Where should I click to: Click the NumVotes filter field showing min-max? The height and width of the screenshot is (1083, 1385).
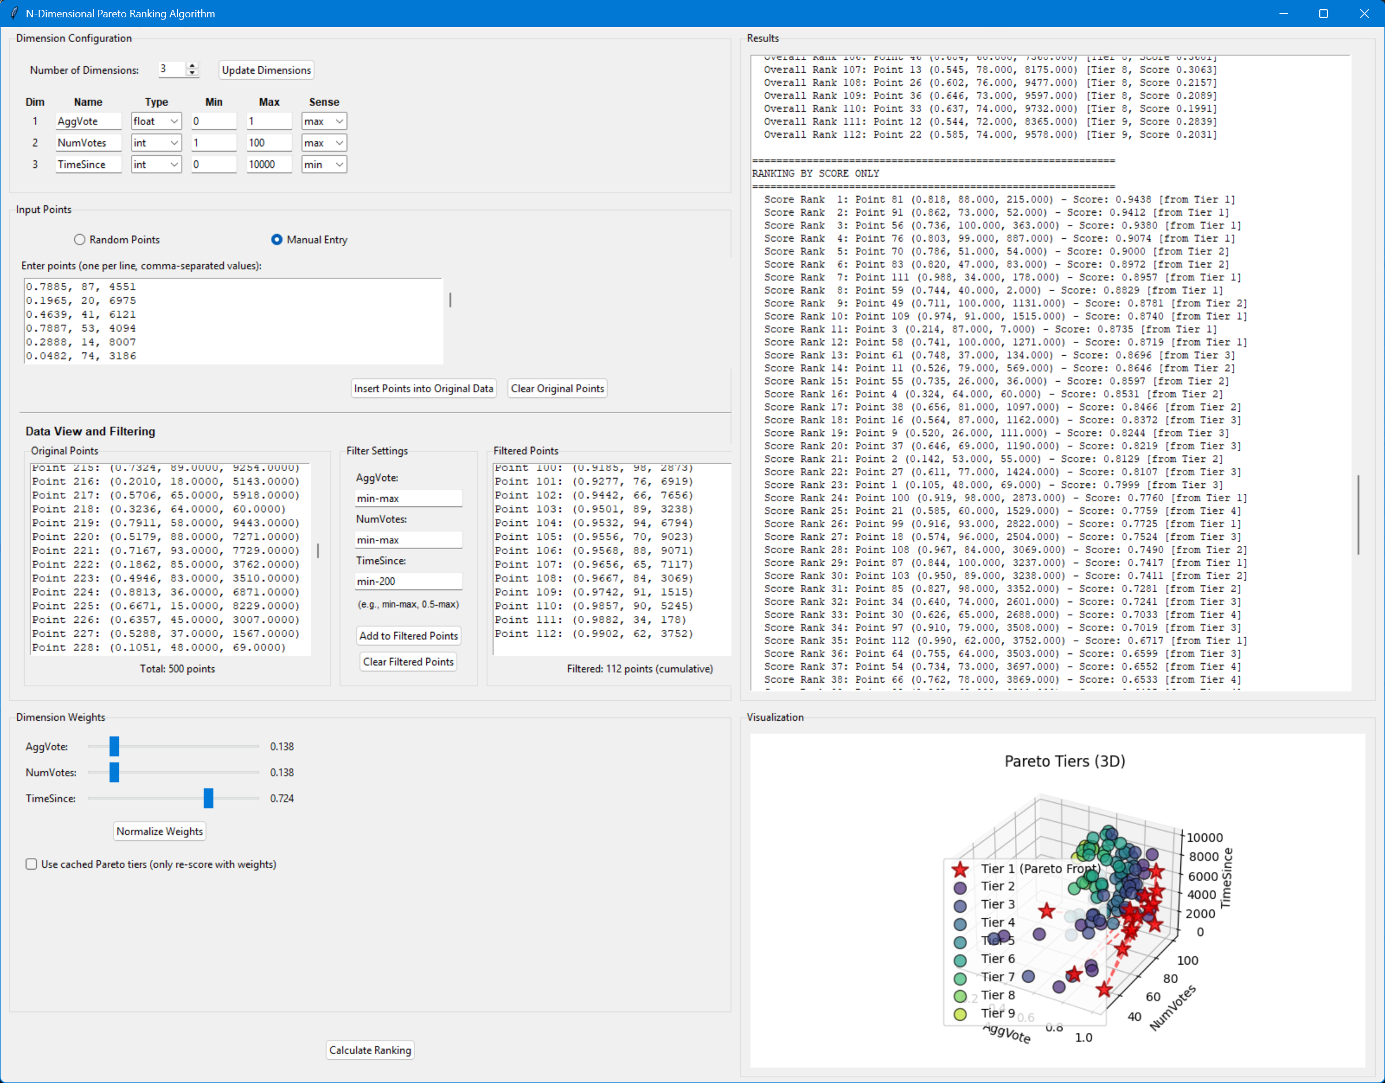pyautogui.click(x=408, y=540)
